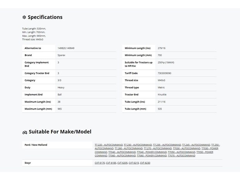Click the Maximum Length value '965'

click(x=60, y=109)
